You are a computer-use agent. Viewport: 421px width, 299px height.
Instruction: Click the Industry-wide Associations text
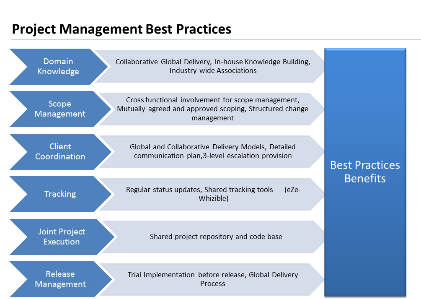(213, 70)
